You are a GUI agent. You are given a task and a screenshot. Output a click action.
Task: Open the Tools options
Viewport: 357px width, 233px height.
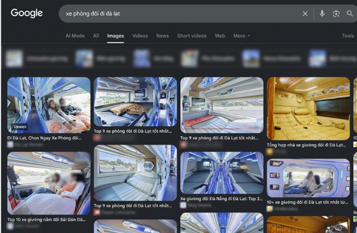click(x=348, y=36)
